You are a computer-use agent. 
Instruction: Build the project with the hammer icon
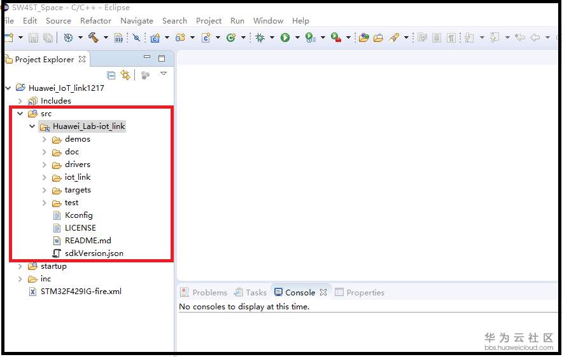93,37
